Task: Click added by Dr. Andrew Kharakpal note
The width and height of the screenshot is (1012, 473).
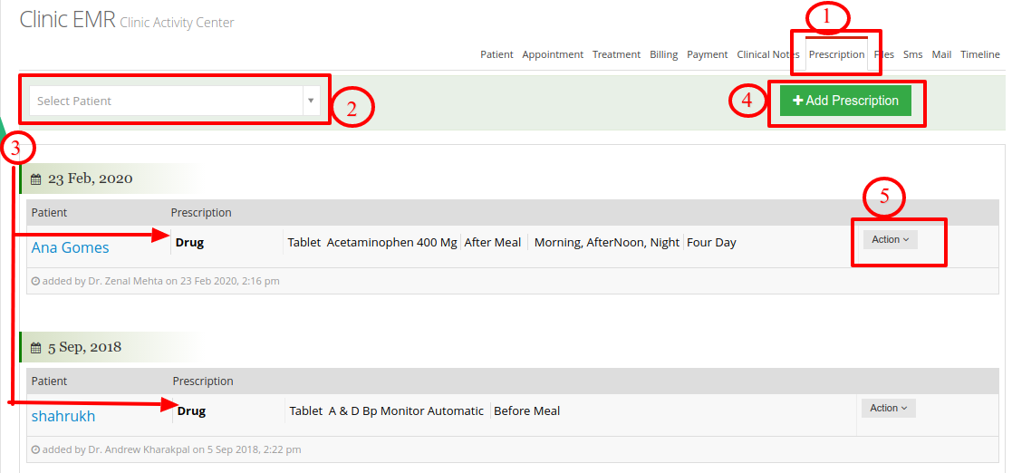Action: coord(171,449)
